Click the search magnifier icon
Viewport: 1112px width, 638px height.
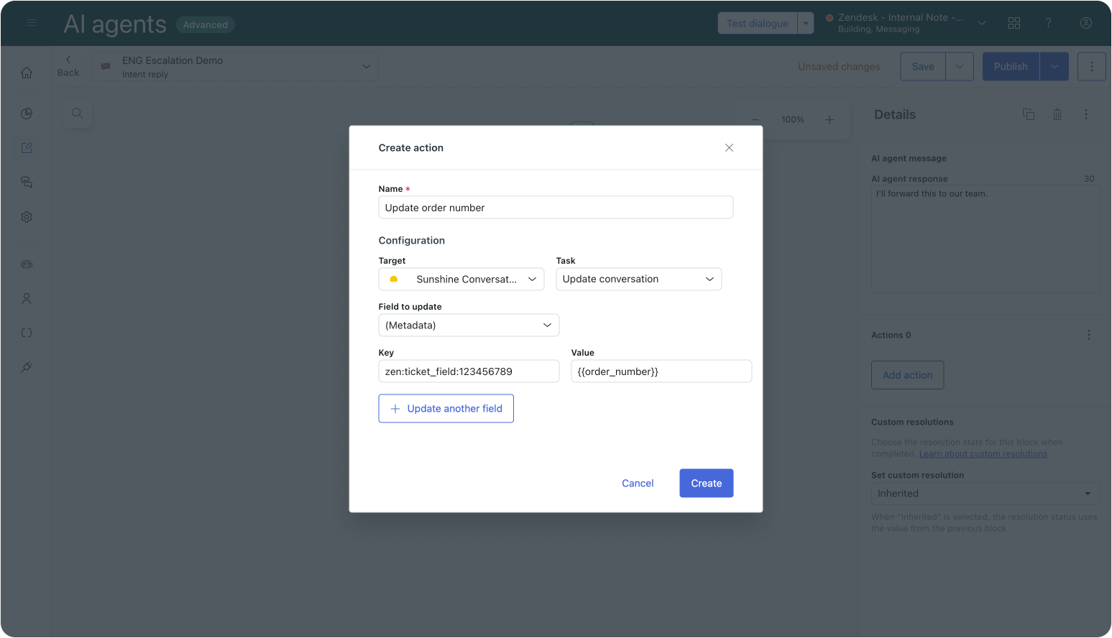77,114
